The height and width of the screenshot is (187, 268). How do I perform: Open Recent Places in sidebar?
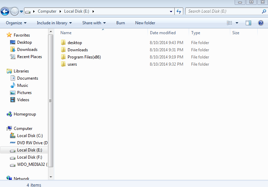(x=30, y=56)
